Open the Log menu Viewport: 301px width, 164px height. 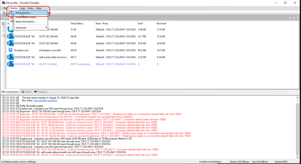(x=23, y=8)
